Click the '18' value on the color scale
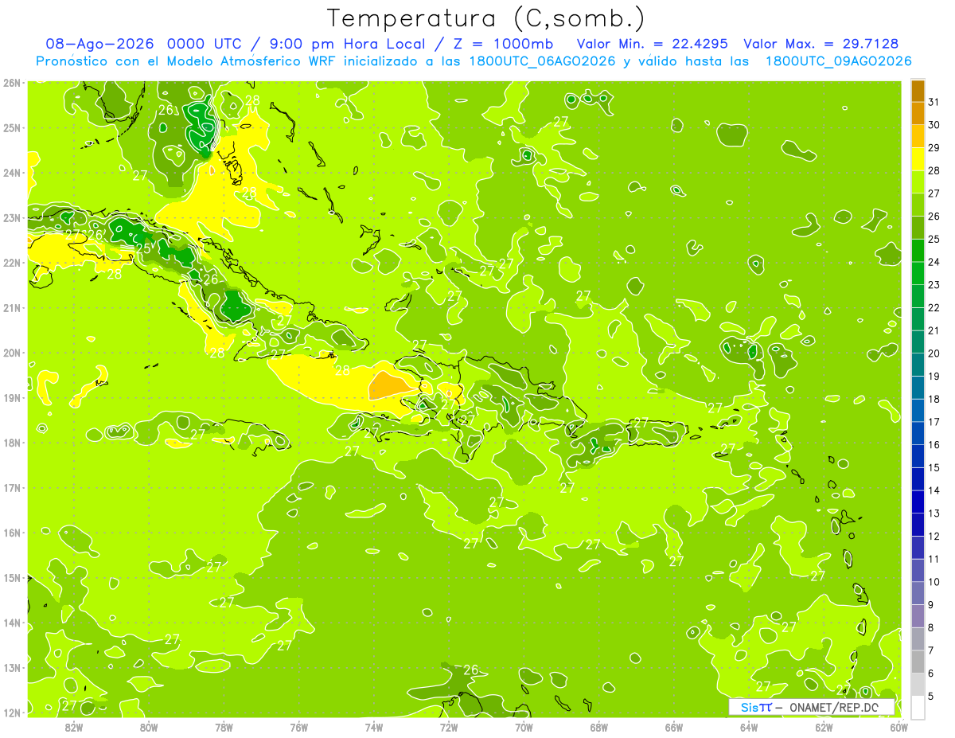955x738 pixels. [934, 399]
